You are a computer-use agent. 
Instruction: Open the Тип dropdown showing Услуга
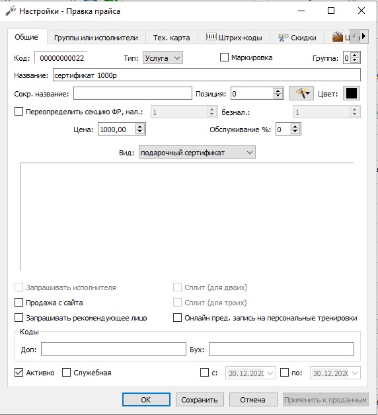coord(163,57)
